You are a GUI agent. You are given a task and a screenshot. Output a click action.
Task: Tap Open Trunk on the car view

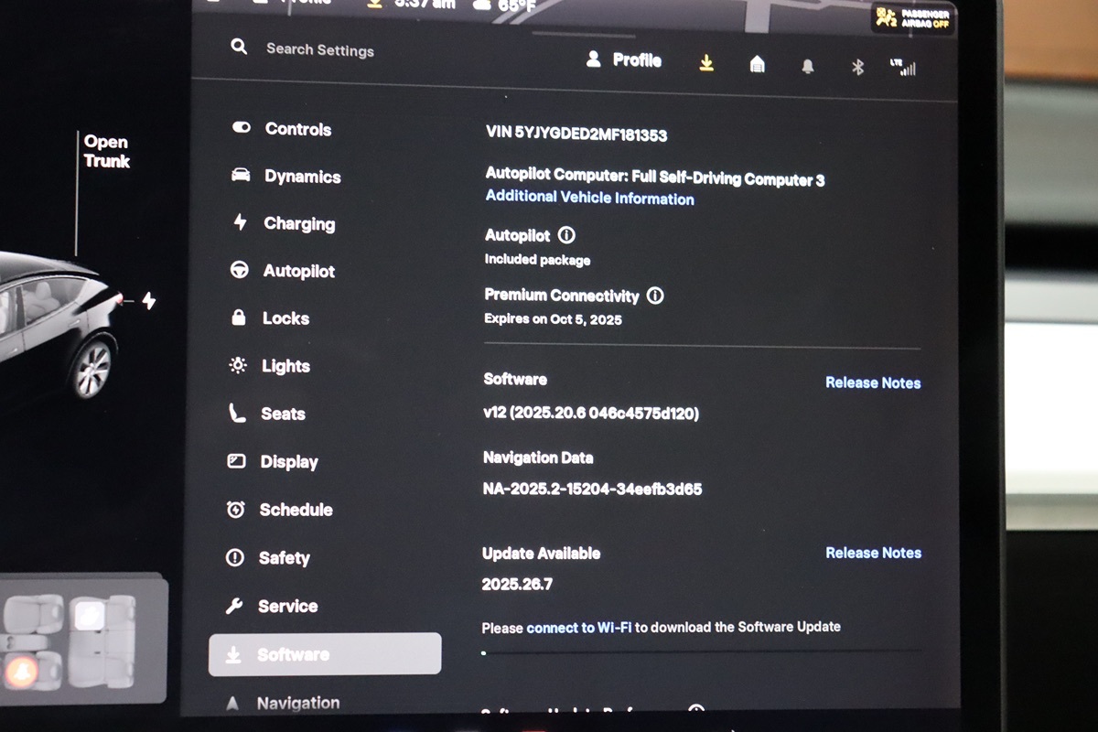107,152
